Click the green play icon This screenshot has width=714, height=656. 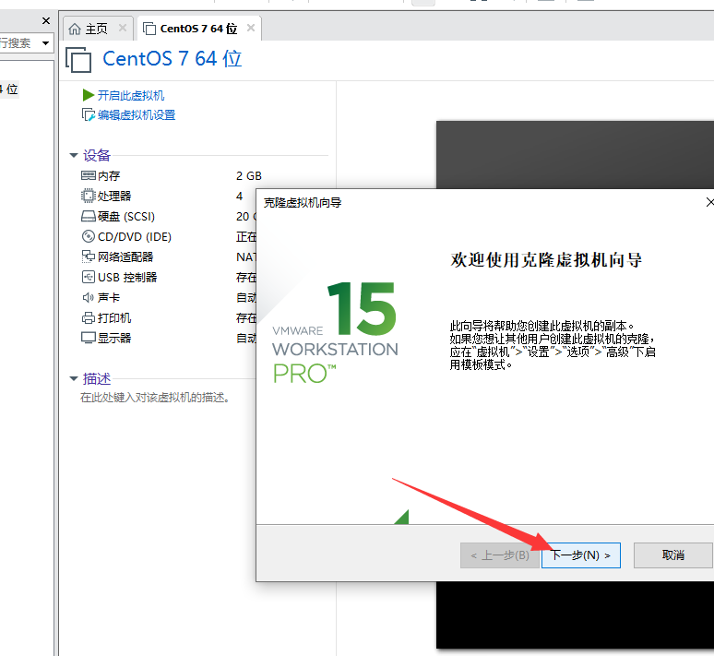point(89,95)
